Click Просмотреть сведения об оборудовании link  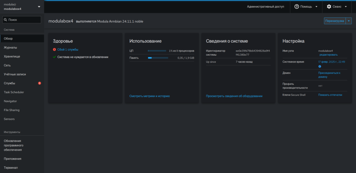pyautogui.click(x=234, y=96)
